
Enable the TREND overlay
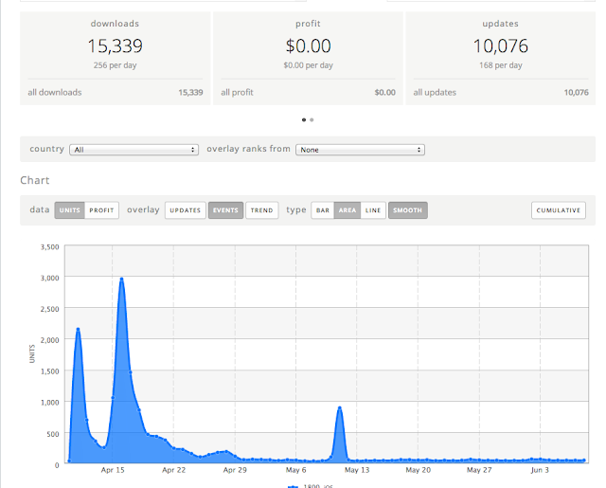point(262,210)
